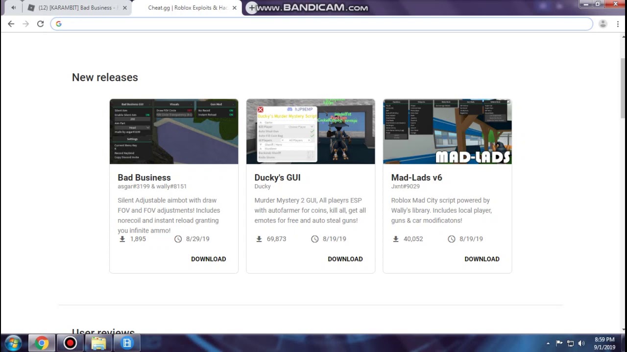The height and width of the screenshot is (352, 627).
Task: Open the video editor taskbar icon
Action: [127, 343]
